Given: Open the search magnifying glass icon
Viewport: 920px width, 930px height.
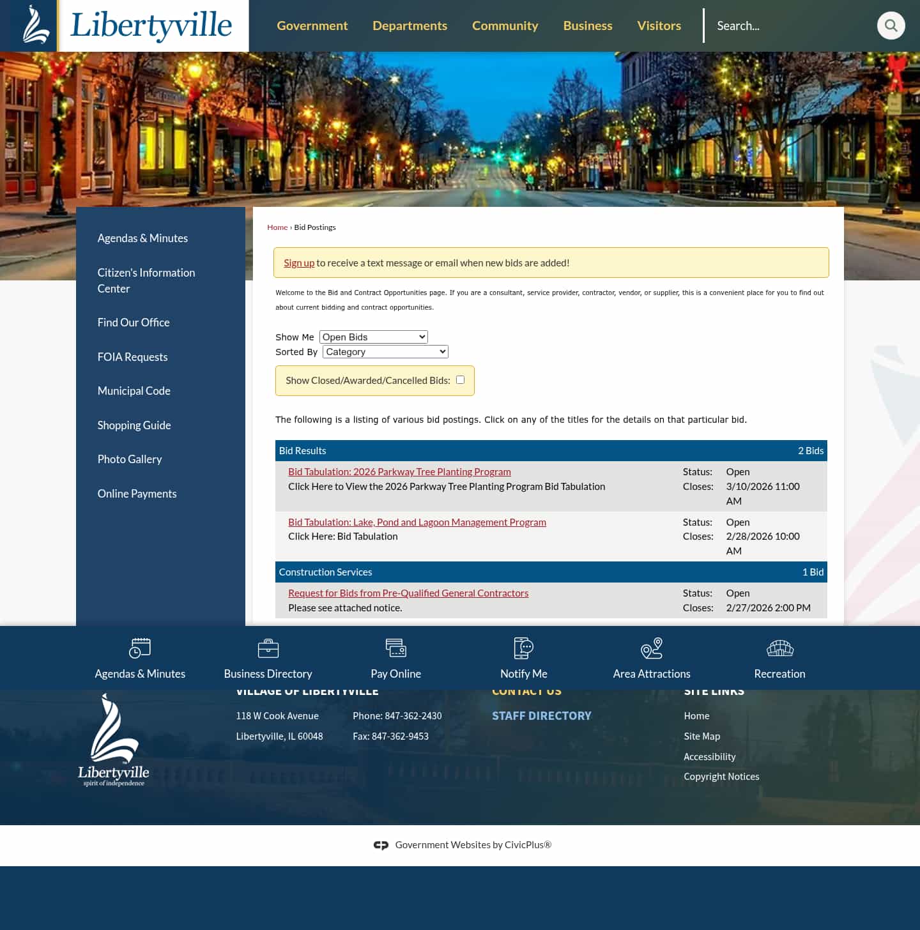Looking at the screenshot, I should tap(891, 26).
